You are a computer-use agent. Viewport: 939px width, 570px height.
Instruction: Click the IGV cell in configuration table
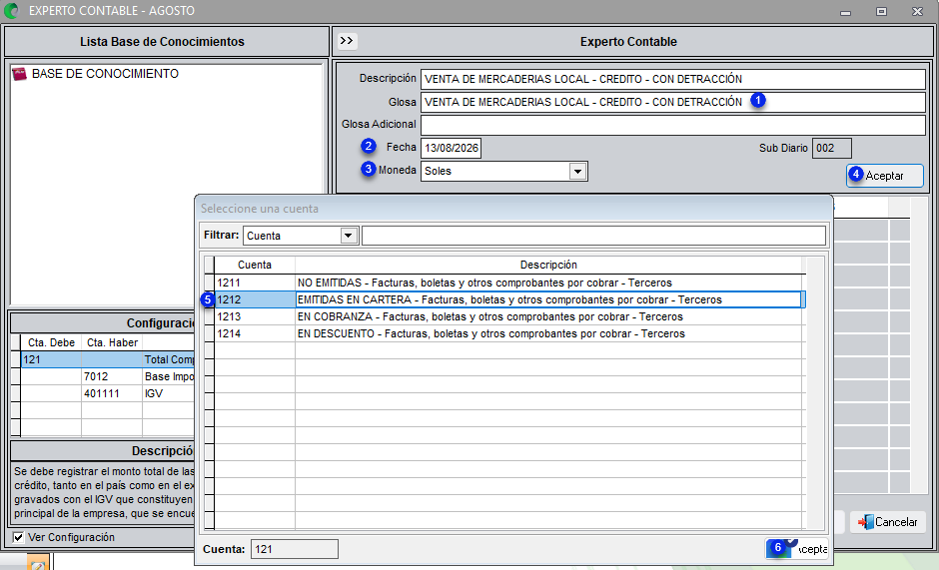[168, 393]
